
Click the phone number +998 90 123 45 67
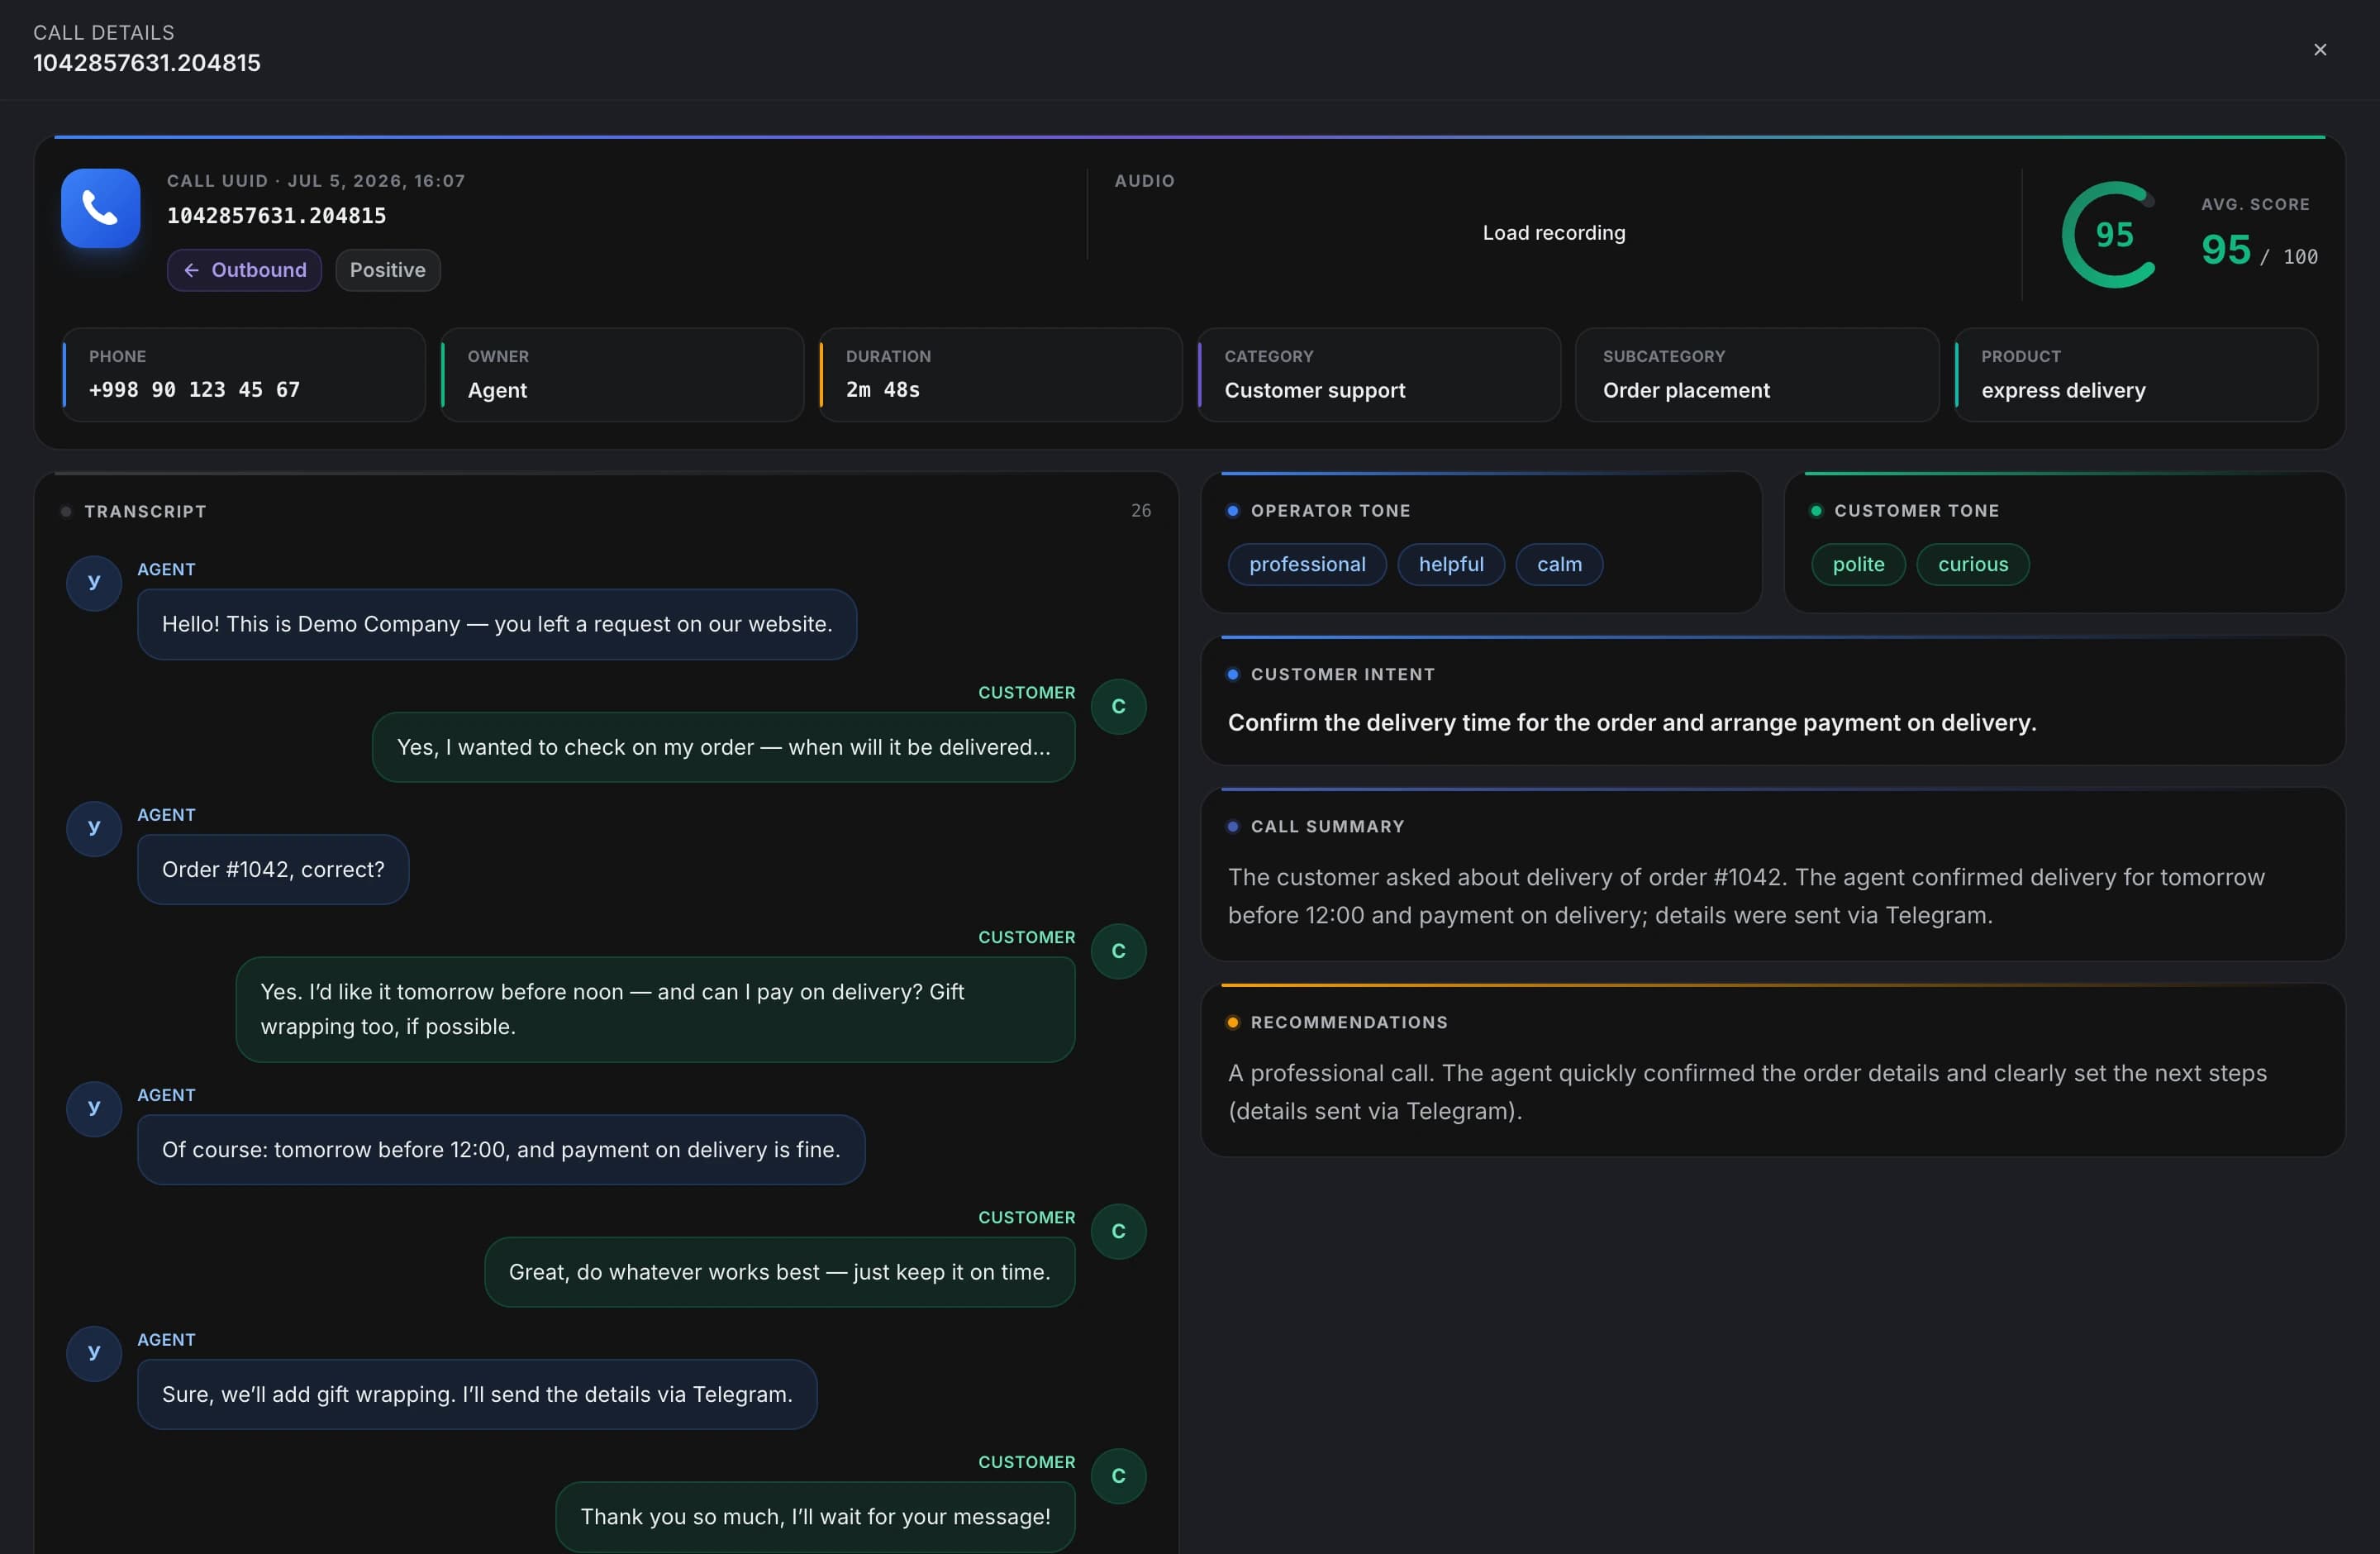click(194, 390)
